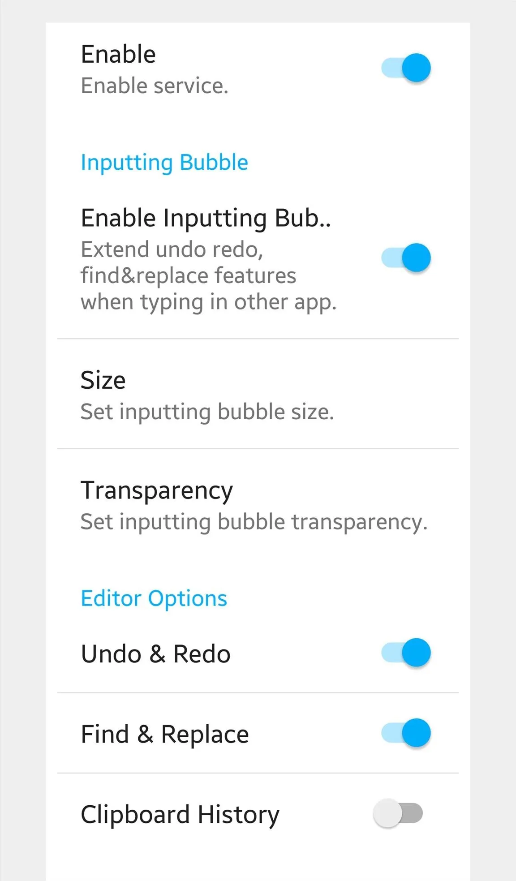Tap the Enable Inputting Bub.. title
The height and width of the screenshot is (881, 516).
point(206,219)
